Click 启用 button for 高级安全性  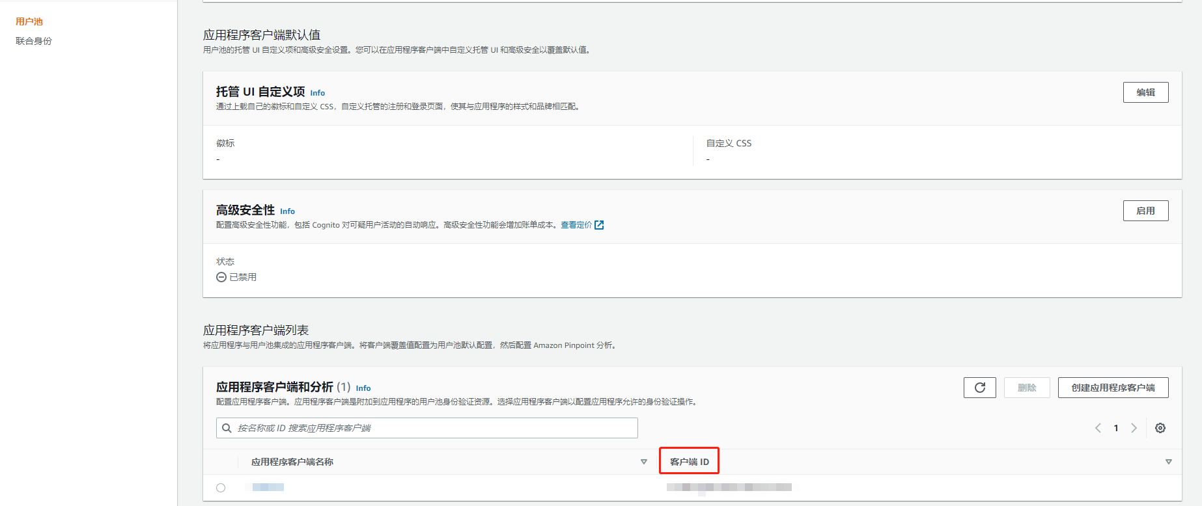[x=1145, y=211]
